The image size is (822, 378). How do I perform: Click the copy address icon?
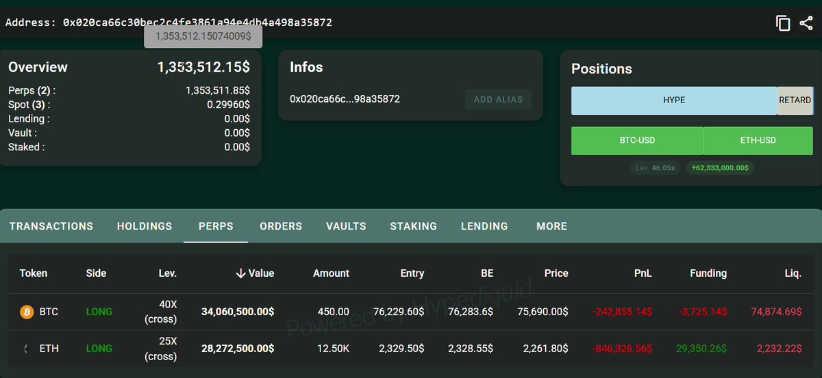[x=783, y=23]
